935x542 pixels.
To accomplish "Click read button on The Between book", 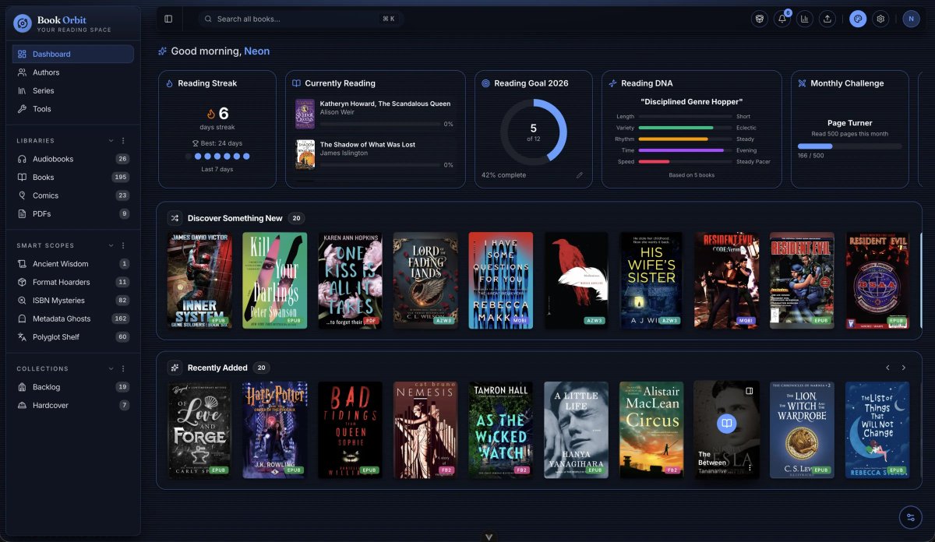I will point(726,424).
